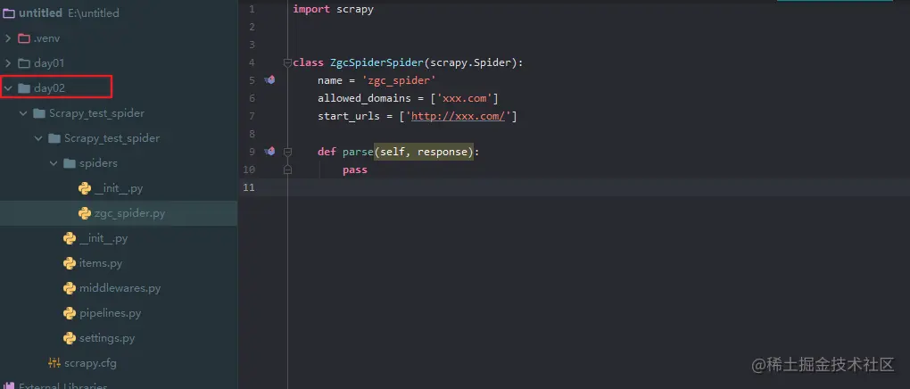910x389 pixels.
Task: Click the import scrapy line
Action: coord(333,9)
